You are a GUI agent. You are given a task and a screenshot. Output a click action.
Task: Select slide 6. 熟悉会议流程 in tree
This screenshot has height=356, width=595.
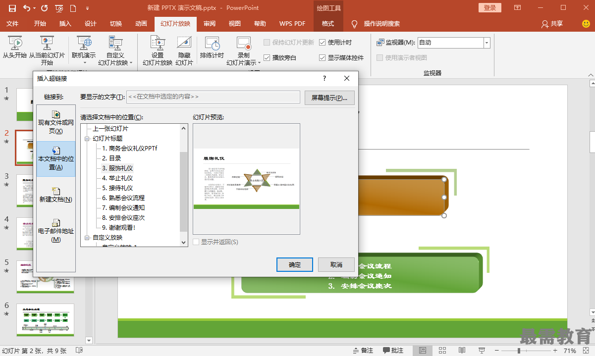pyautogui.click(x=123, y=198)
